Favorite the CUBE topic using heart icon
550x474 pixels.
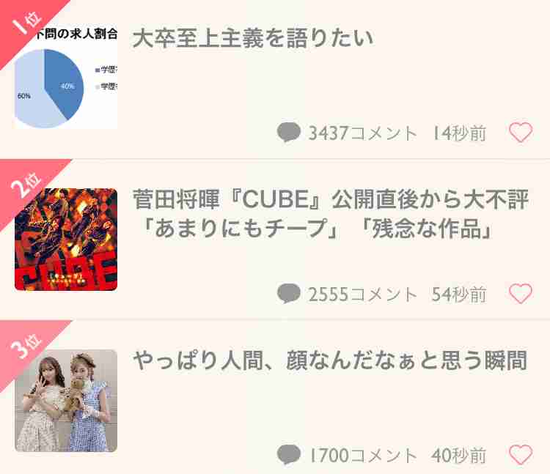click(x=521, y=294)
